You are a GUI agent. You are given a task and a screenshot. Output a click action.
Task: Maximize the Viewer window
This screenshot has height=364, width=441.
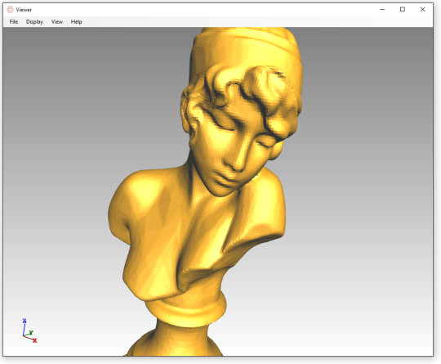403,9
